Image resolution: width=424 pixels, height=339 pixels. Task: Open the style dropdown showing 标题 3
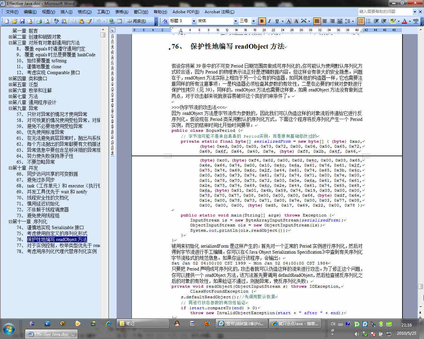coord(194,21)
